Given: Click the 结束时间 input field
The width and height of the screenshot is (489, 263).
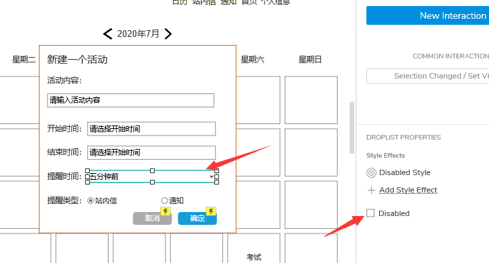Looking at the screenshot, I should tap(151, 152).
